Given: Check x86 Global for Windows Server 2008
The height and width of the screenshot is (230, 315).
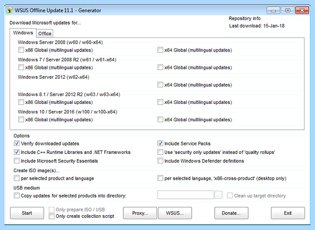Looking at the screenshot, I should 21,50.
